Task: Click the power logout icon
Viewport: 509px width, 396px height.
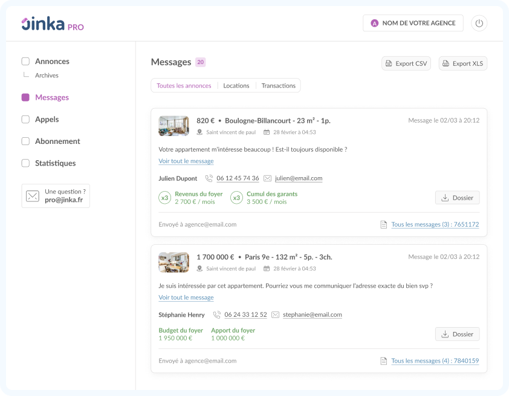Action: pos(479,23)
